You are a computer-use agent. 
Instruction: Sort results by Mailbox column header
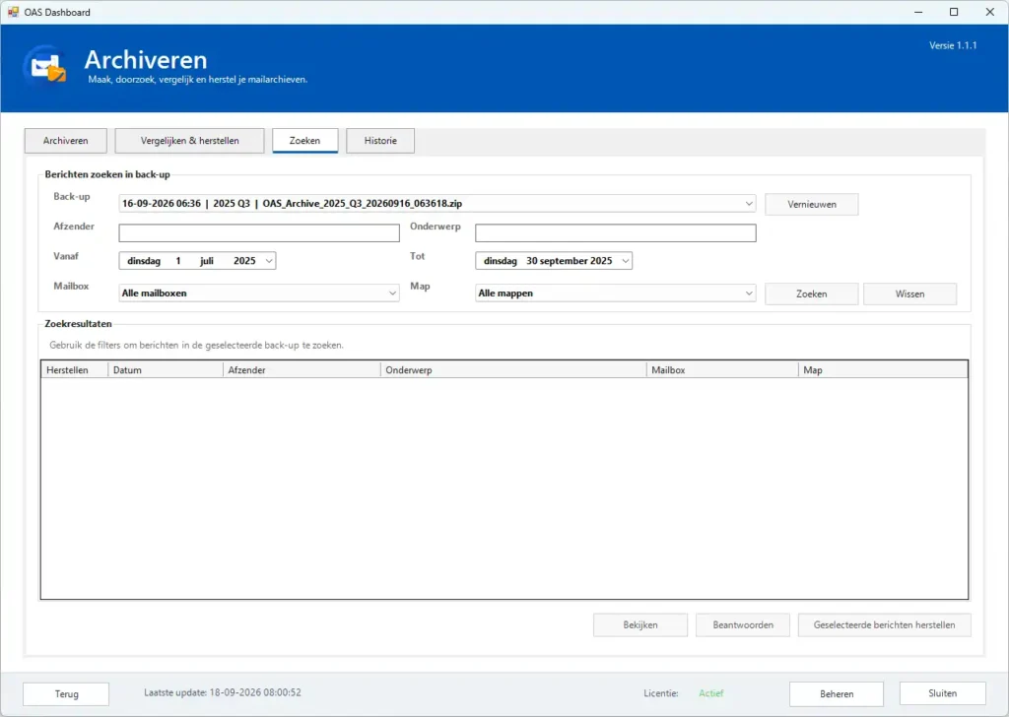click(x=722, y=369)
